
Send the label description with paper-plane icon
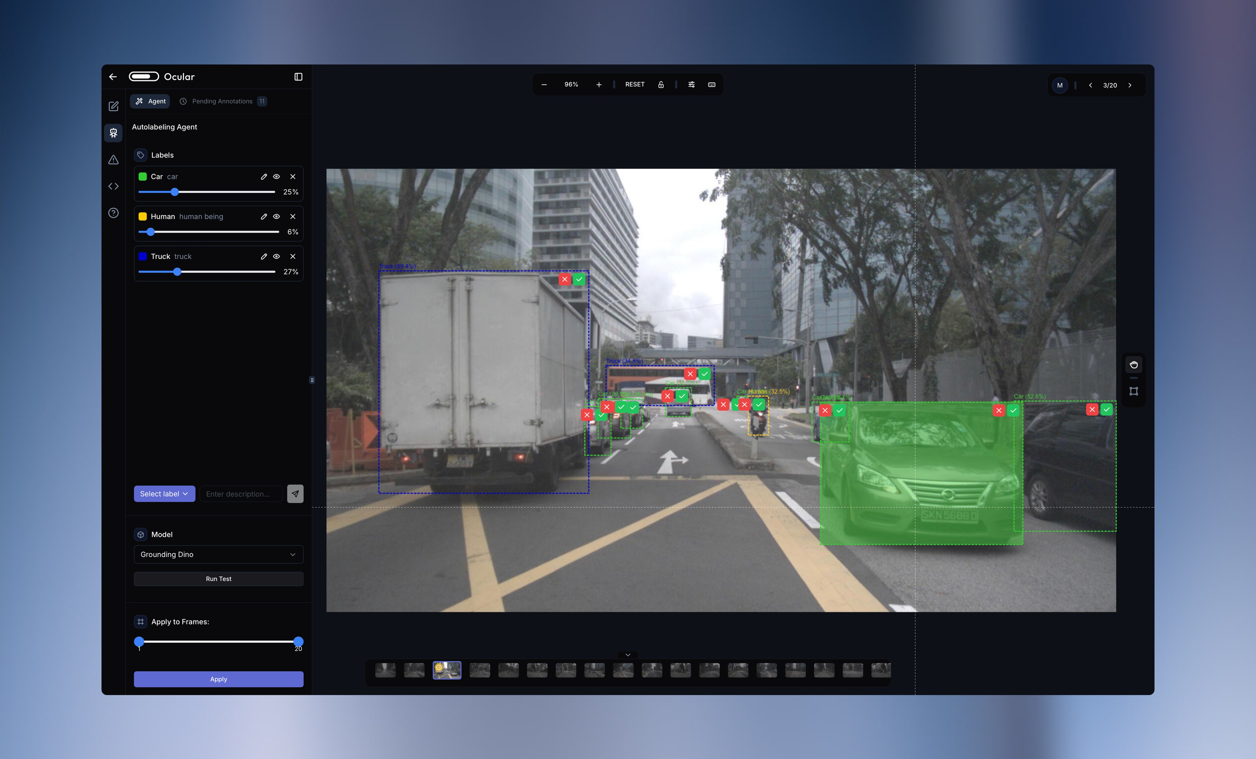point(295,494)
